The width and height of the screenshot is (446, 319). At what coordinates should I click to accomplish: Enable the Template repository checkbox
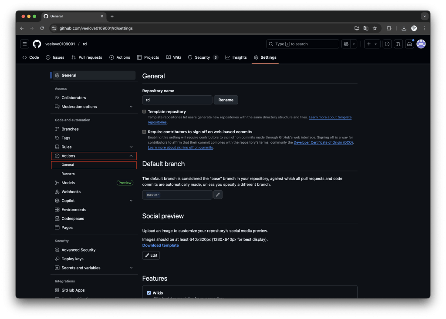[x=144, y=112]
